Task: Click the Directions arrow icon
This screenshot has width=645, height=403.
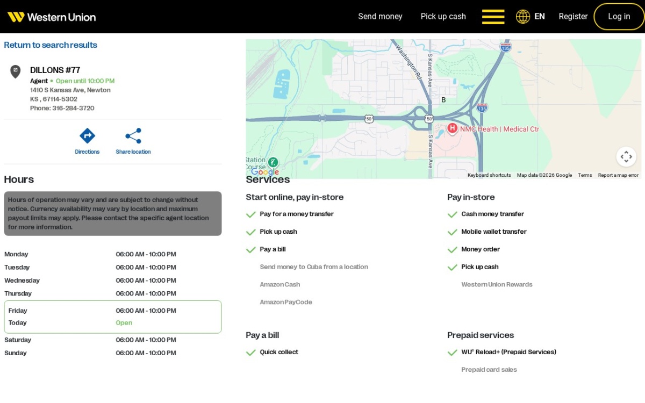Action: [87, 135]
